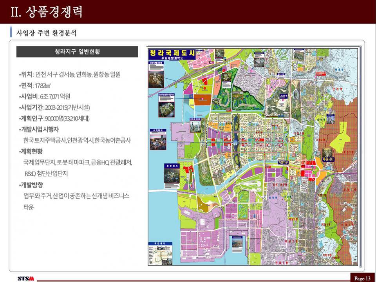Select the 국제업무단지, 로봇테마파크 line
376x282 pixels.
[x=78, y=163]
